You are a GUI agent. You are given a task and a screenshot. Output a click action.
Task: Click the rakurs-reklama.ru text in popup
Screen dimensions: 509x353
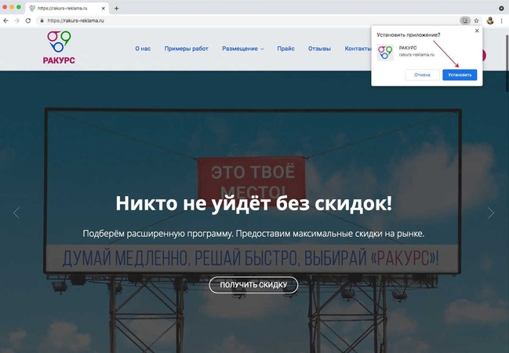[416, 55]
